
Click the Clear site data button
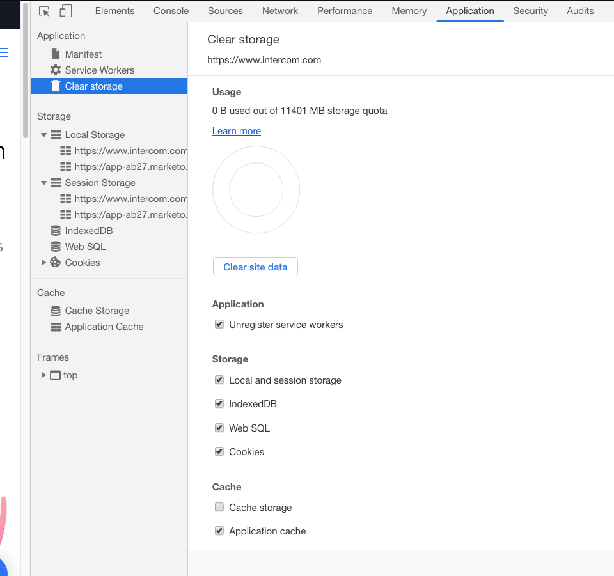(x=255, y=267)
